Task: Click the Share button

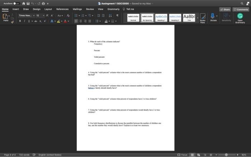Action: pos(225,9)
